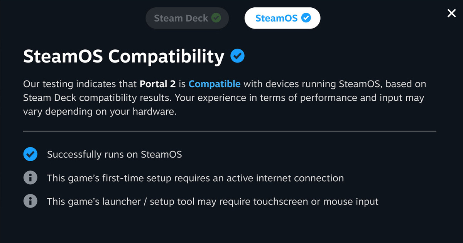Screen dimensions: 463x243
Task: Click the green checkmark on Steam Deck tab
Action: pos(216,18)
